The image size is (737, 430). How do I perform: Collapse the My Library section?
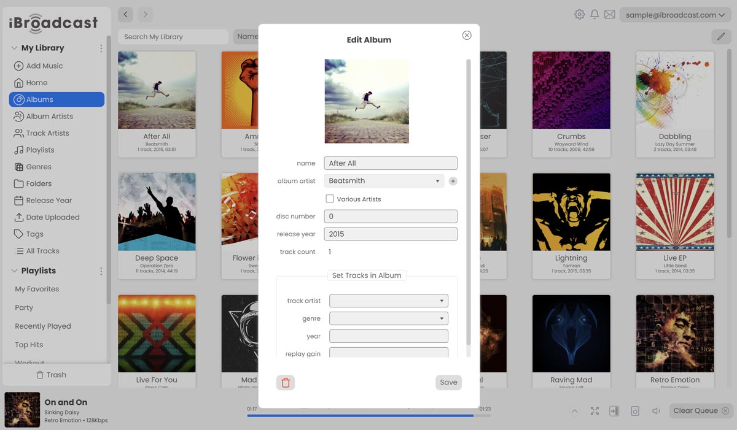[x=14, y=48]
